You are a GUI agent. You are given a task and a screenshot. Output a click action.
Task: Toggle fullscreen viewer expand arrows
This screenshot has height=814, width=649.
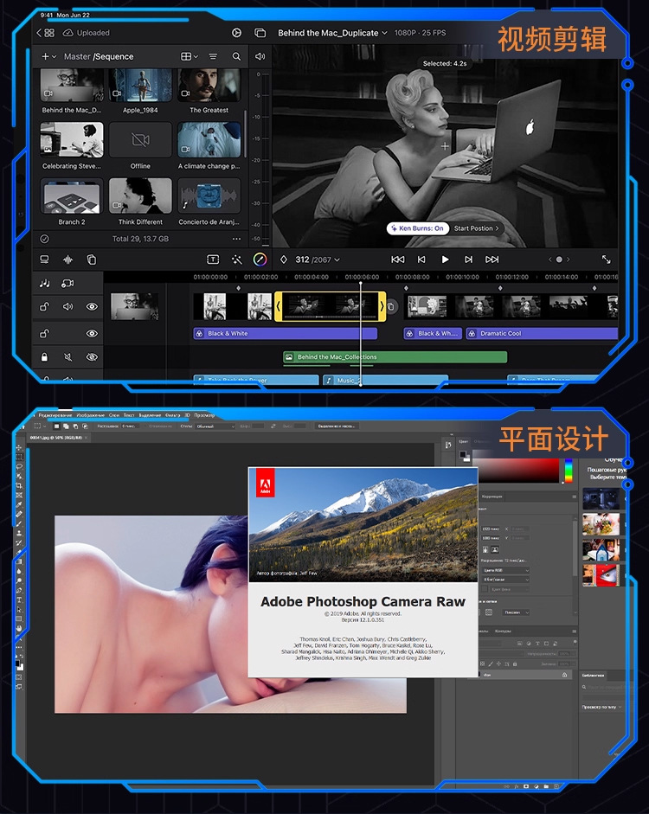pos(606,260)
